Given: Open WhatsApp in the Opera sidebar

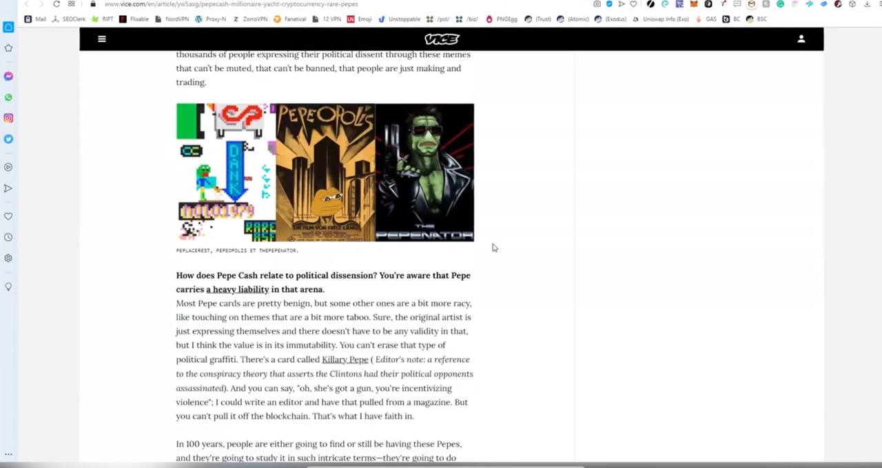Looking at the screenshot, I should point(8,97).
